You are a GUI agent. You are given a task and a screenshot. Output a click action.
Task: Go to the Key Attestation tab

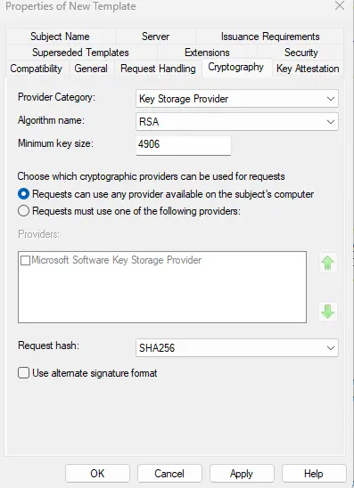click(x=308, y=69)
